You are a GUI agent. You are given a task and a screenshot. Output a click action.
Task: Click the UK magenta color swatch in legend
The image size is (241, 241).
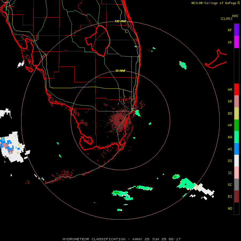click(236, 42)
